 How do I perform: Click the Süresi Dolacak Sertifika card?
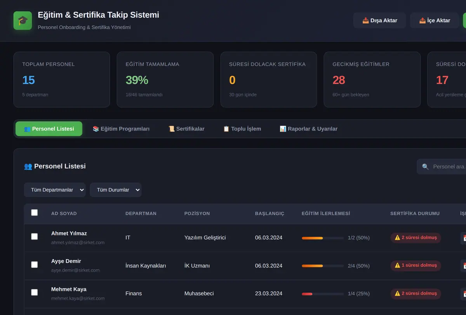269,80
